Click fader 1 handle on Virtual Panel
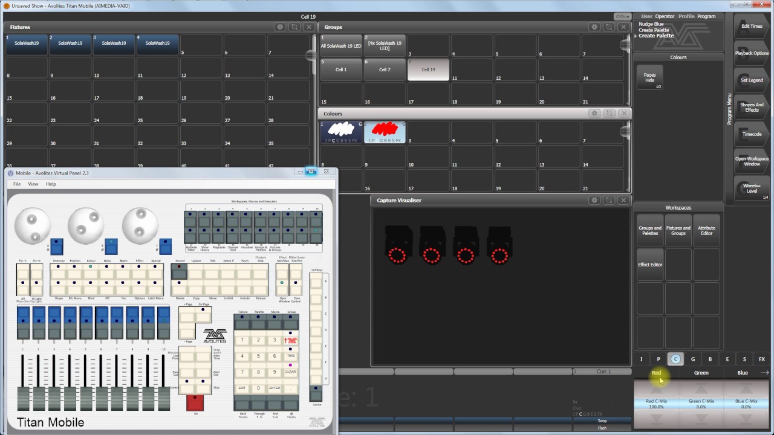This screenshot has width=774, height=435. coord(23,399)
